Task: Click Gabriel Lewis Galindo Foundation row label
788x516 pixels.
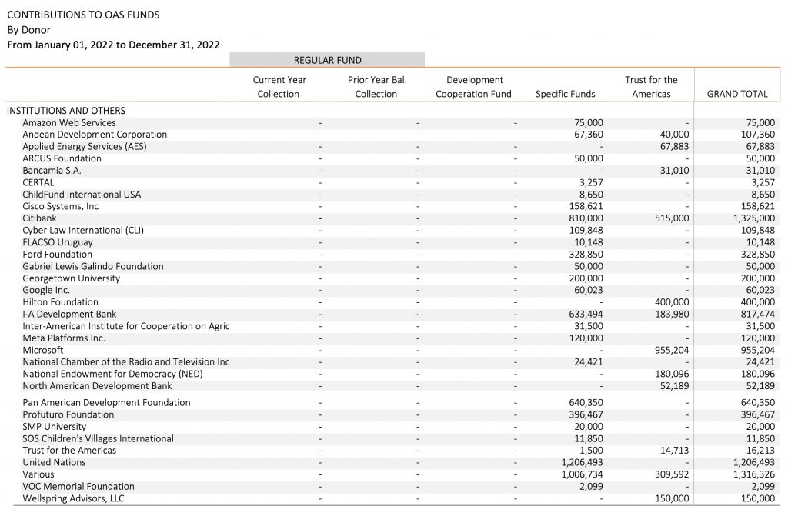Action: click(x=93, y=266)
